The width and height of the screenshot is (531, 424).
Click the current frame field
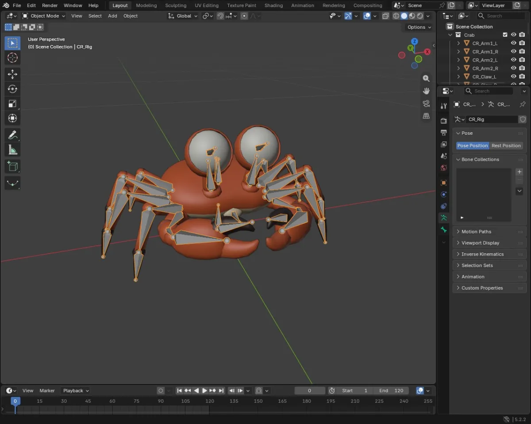(x=309, y=390)
